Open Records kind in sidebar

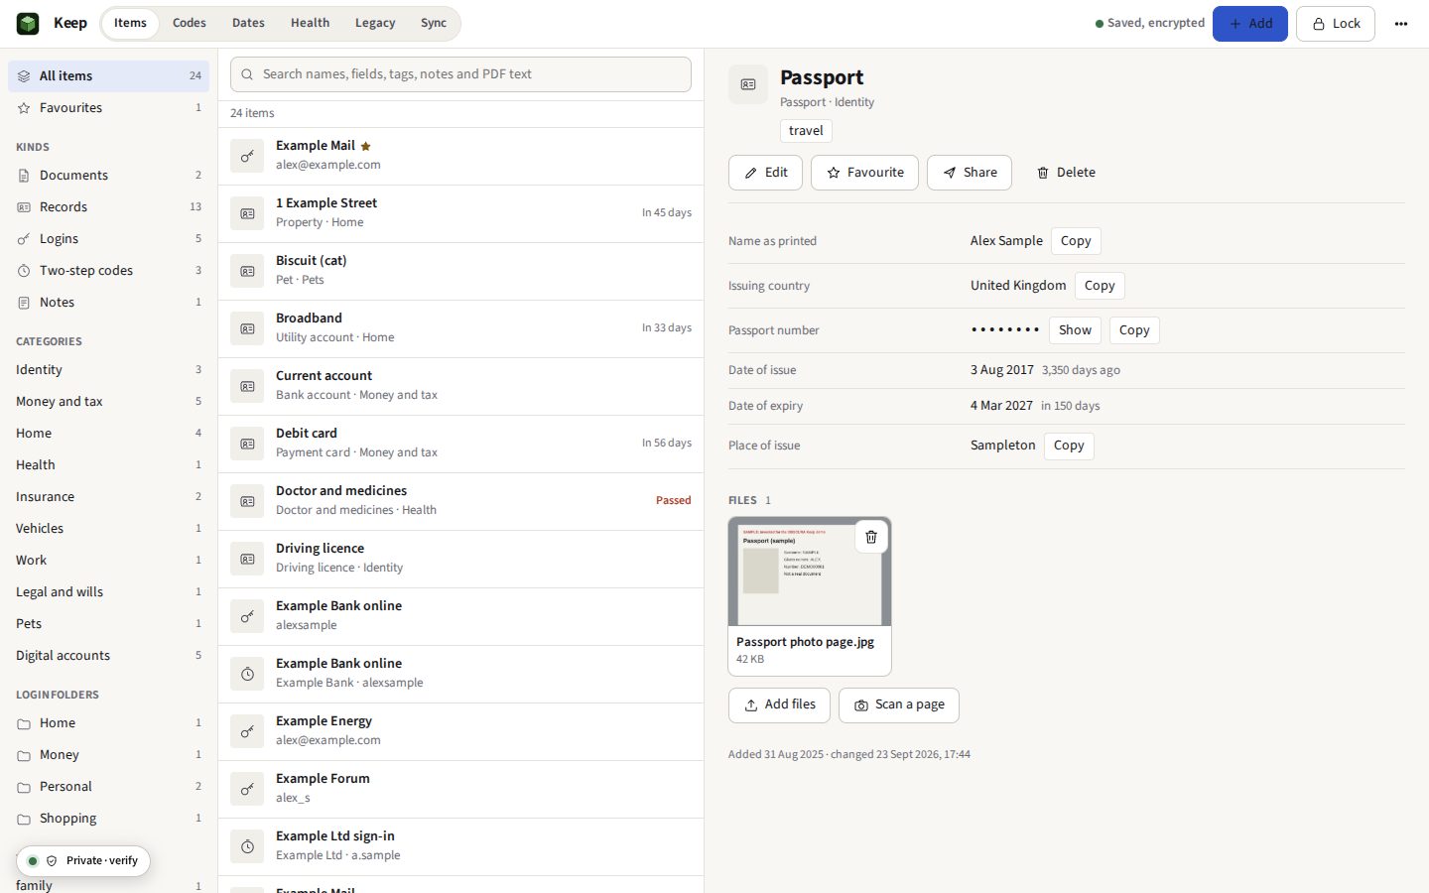(x=109, y=207)
